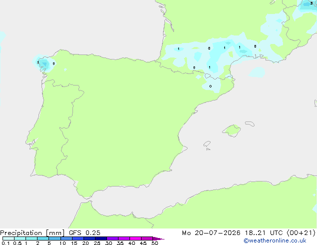Choose the 10–15 mm blue legend swatch
317x245 pixels.
[x=66, y=238]
